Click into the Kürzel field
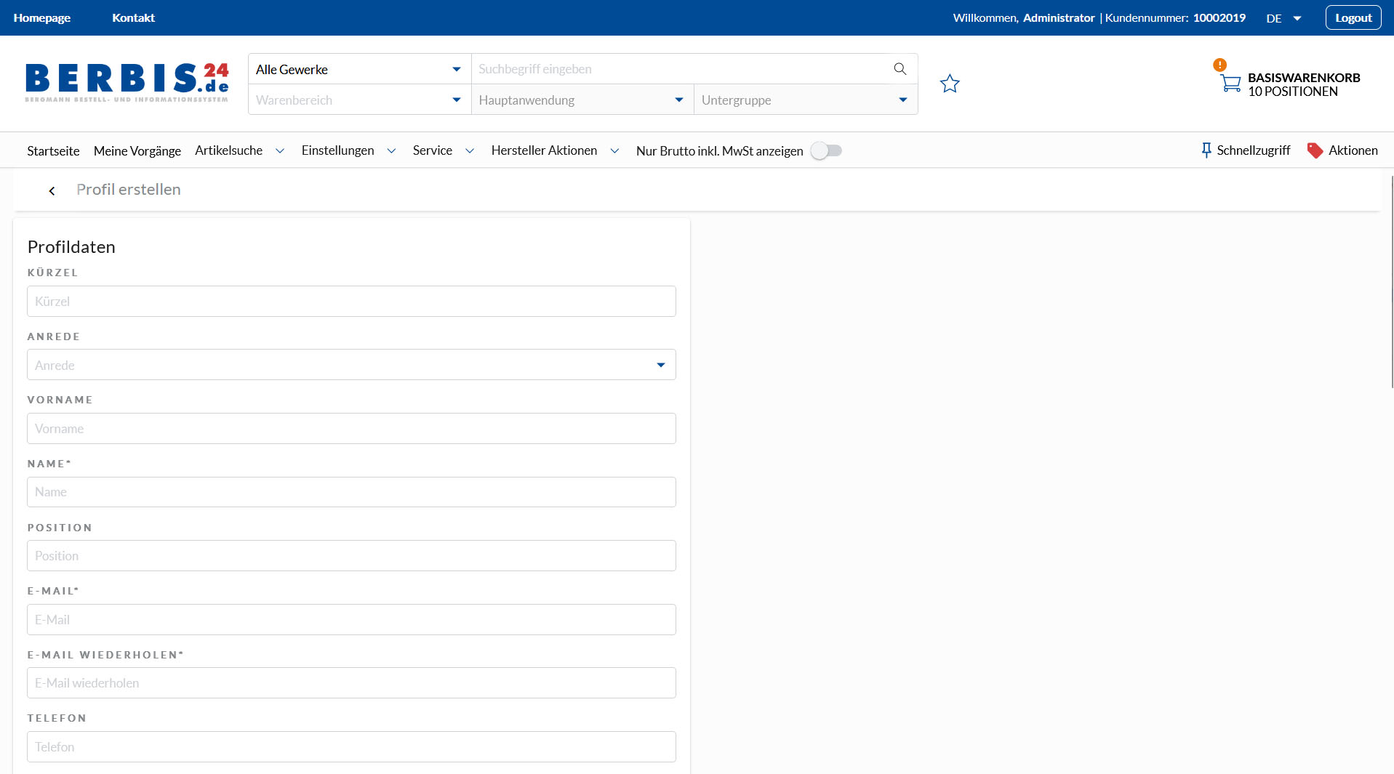1394x774 pixels. (351, 302)
